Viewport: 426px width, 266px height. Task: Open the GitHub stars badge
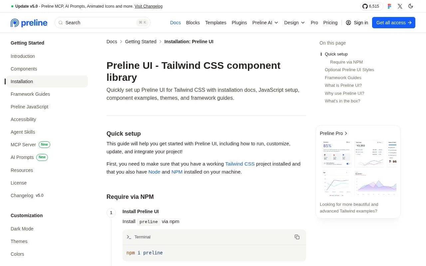click(371, 6)
